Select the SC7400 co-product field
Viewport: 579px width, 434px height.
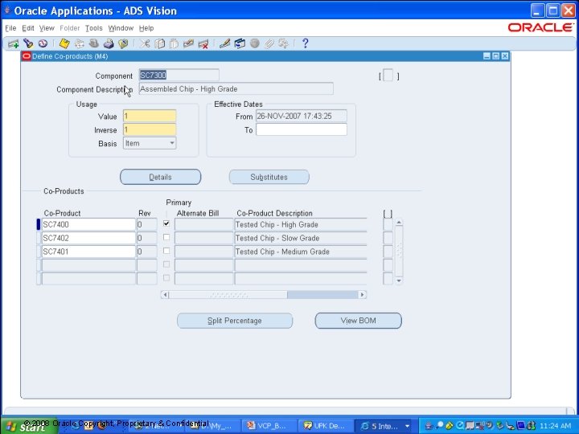point(88,224)
